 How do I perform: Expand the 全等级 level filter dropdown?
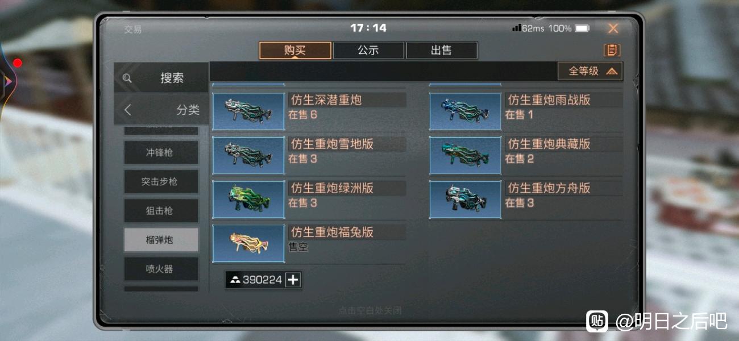tap(590, 71)
